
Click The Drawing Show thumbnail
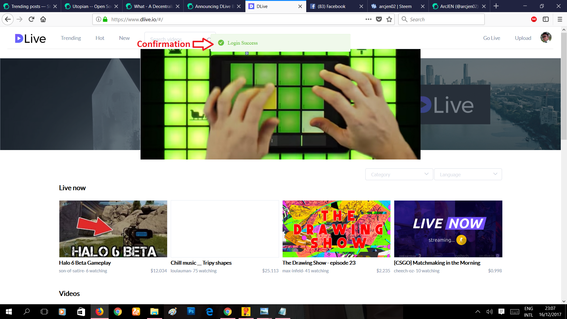[x=336, y=229]
